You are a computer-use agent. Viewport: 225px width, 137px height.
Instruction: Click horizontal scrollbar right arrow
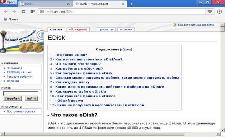(218, 134)
